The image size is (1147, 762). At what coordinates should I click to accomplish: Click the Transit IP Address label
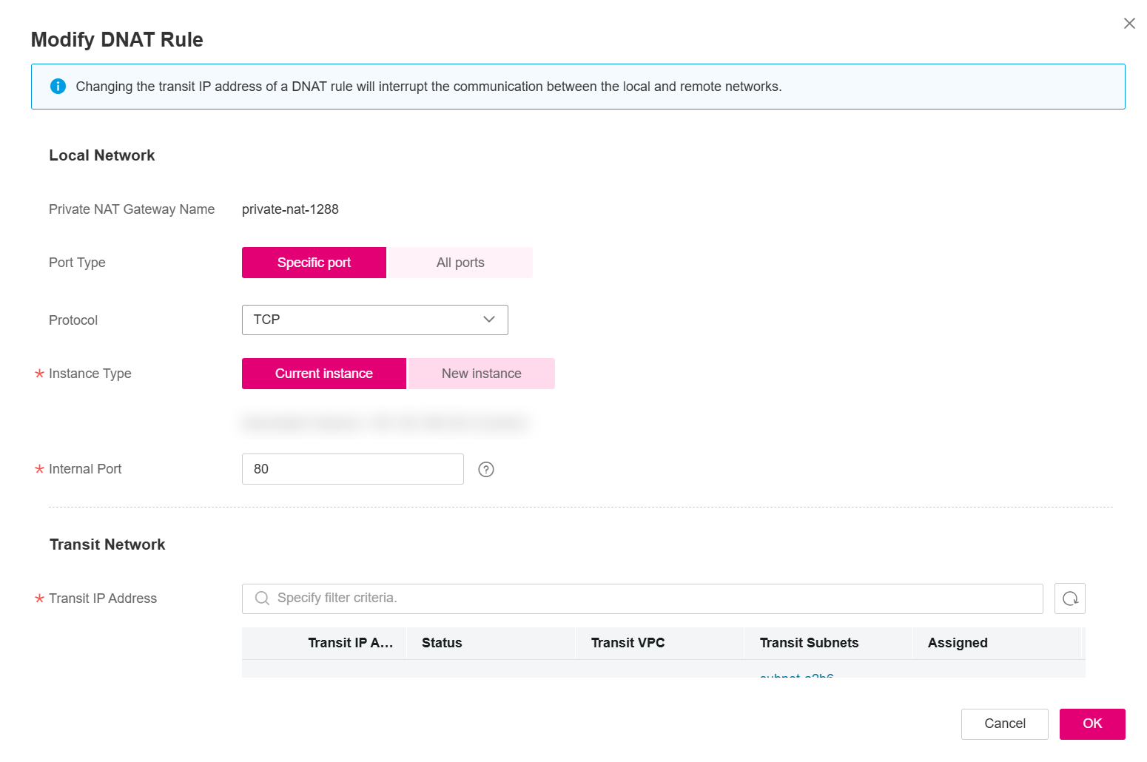pyautogui.click(x=103, y=599)
